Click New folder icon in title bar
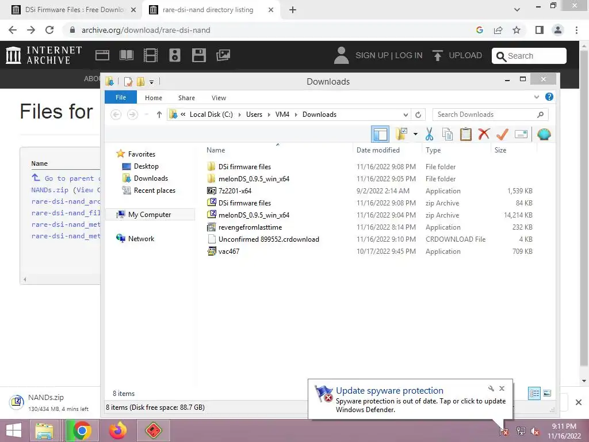This screenshot has height=442, width=589. tap(141, 81)
